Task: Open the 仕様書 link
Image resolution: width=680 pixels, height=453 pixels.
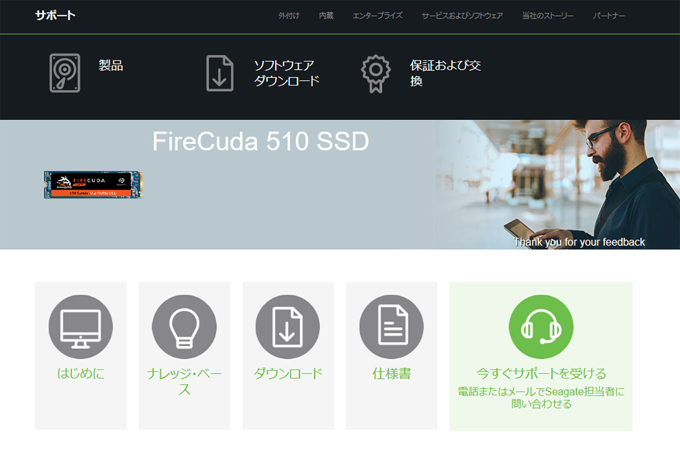Action: [392, 373]
